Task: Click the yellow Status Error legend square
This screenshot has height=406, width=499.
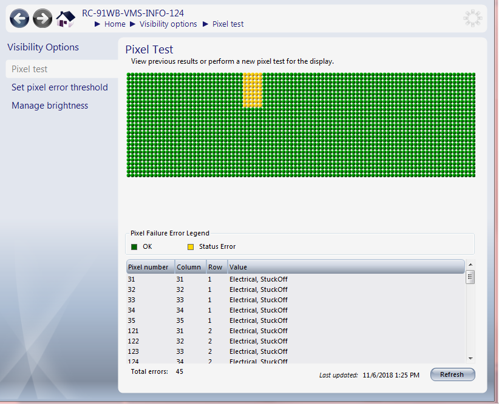Action: point(191,247)
